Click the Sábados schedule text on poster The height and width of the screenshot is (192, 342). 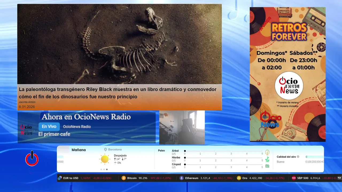(304, 60)
